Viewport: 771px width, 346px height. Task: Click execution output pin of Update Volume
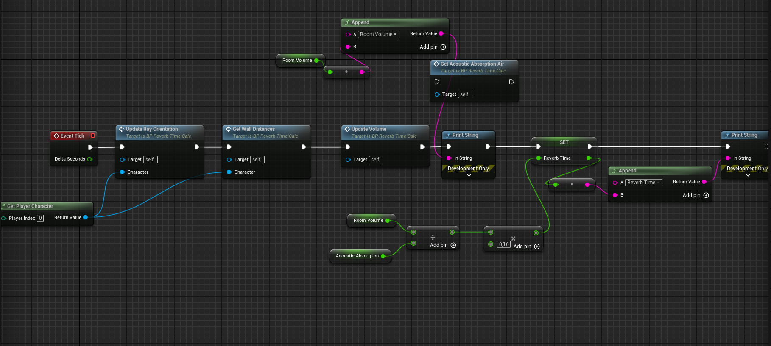(422, 147)
